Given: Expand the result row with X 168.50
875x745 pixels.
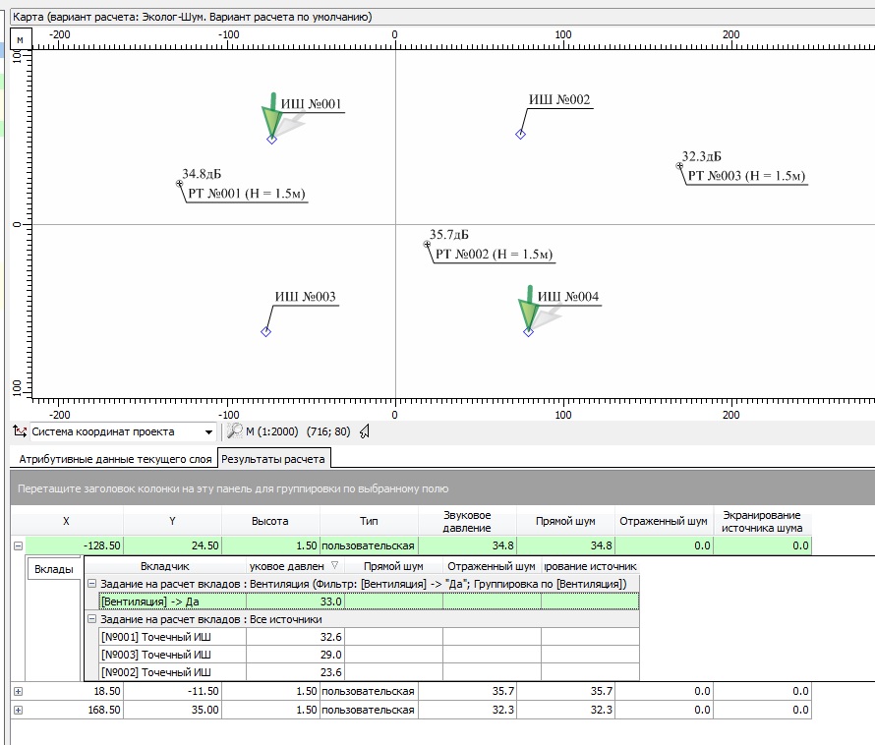Looking at the screenshot, I should pyautogui.click(x=17, y=710).
